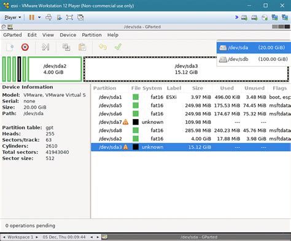The image size is (291, 241).
Task: Send Ctrl+Alt+Del to the VM
Action: [x=49, y=17]
